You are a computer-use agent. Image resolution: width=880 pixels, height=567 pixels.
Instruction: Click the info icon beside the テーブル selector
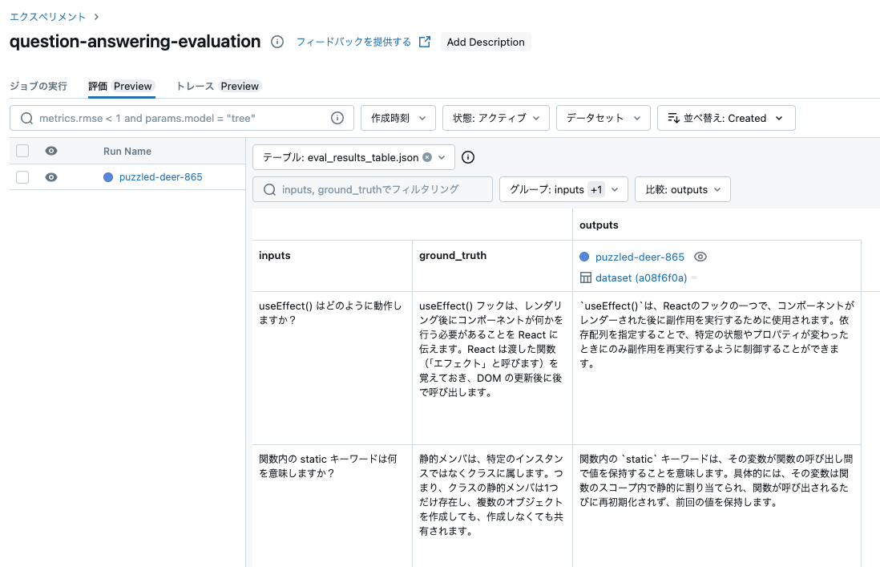[467, 157]
